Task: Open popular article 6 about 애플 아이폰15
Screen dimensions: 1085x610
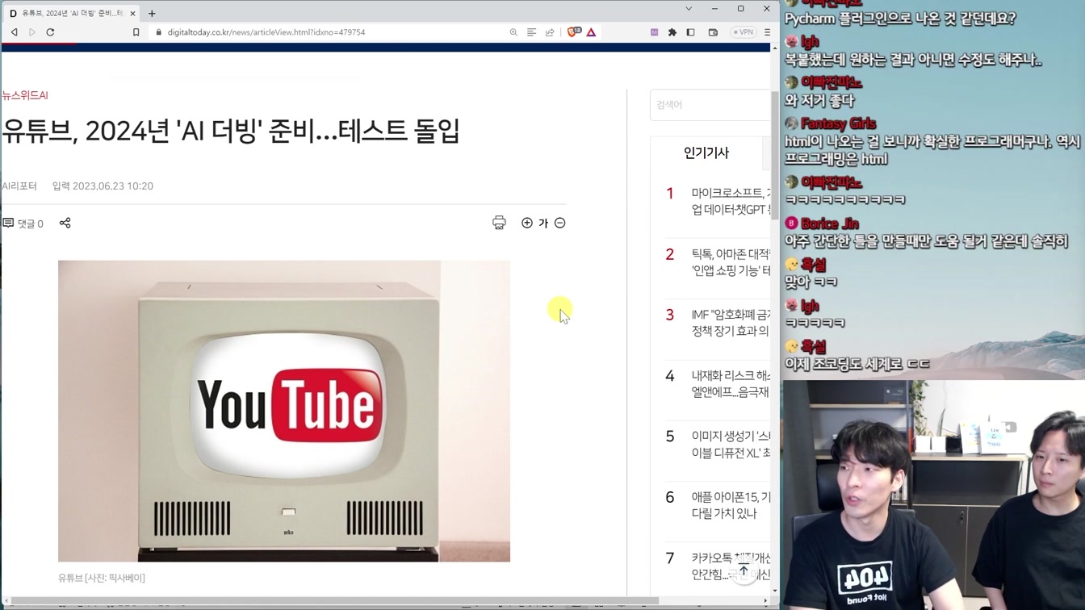Action: tap(731, 505)
